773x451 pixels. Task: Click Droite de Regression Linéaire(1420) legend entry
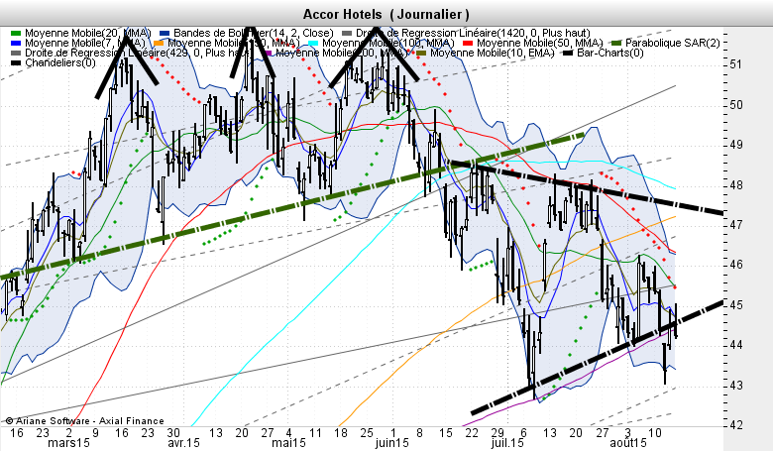(x=466, y=33)
